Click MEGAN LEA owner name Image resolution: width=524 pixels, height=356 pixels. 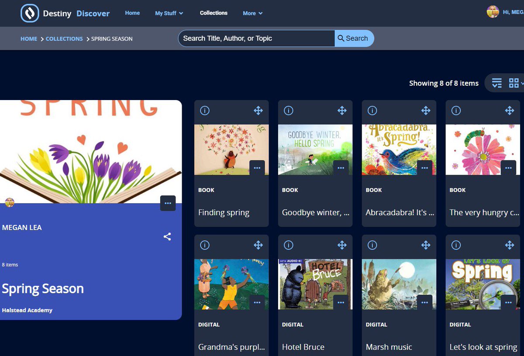click(22, 228)
